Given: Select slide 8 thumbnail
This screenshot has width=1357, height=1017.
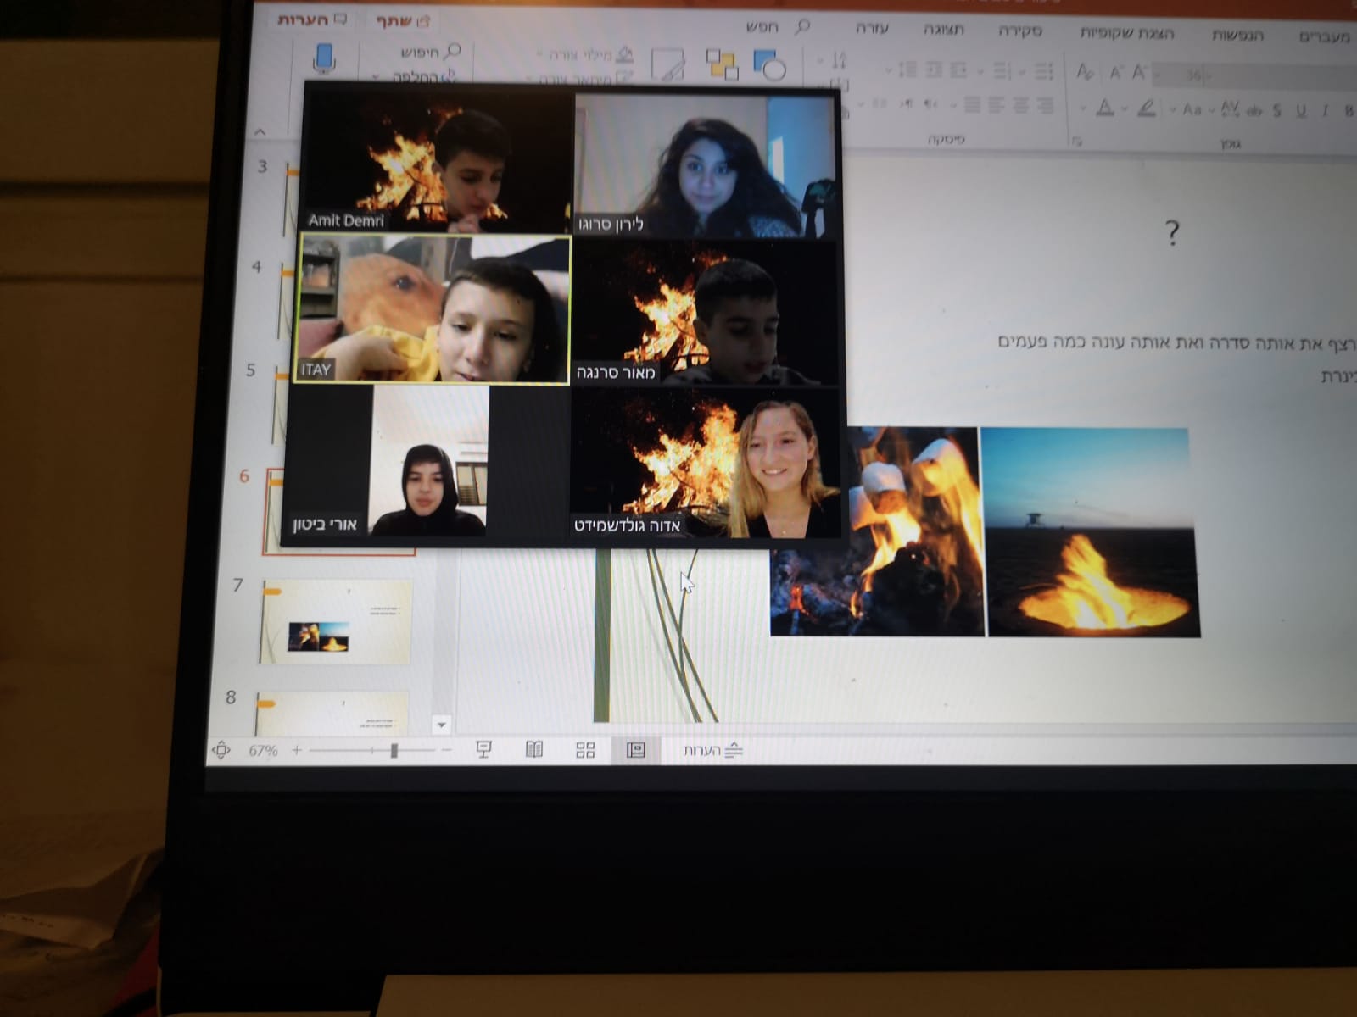Looking at the screenshot, I should tap(332, 713).
